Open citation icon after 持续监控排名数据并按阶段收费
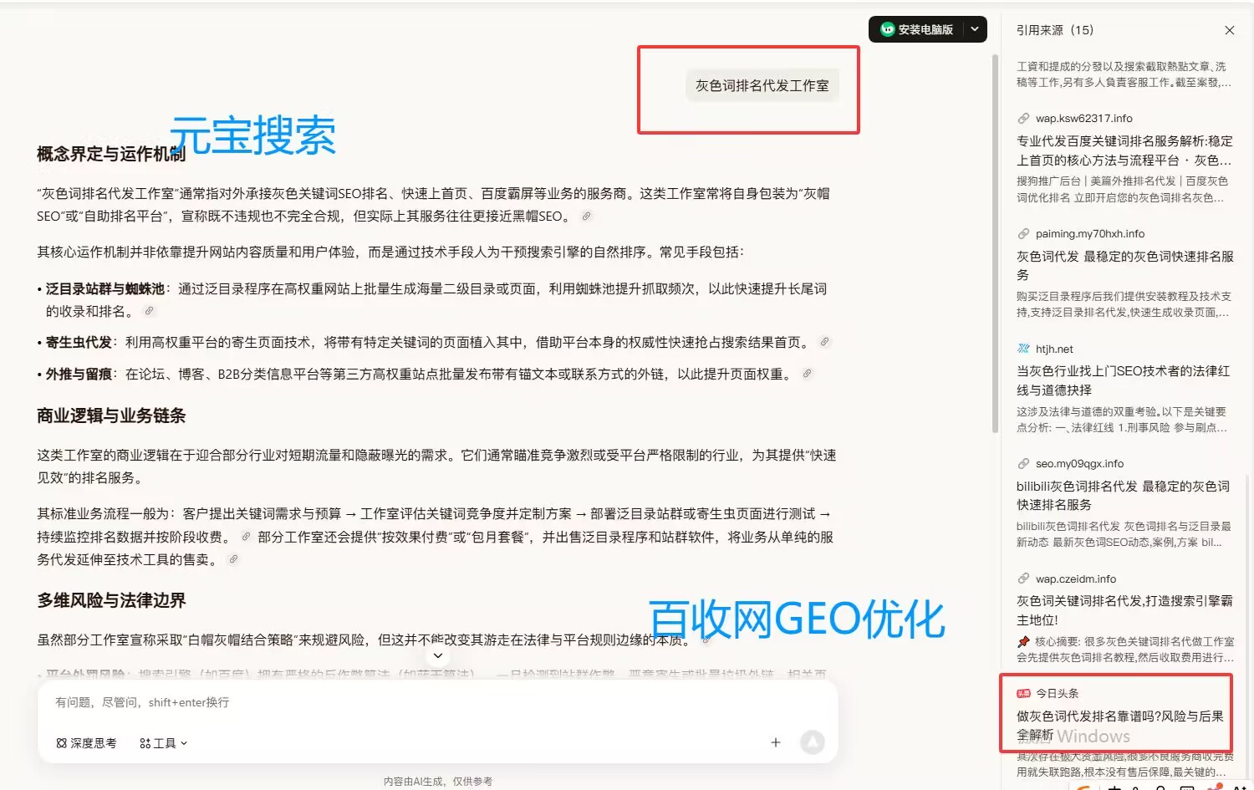1254x790 pixels. [246, 537]
